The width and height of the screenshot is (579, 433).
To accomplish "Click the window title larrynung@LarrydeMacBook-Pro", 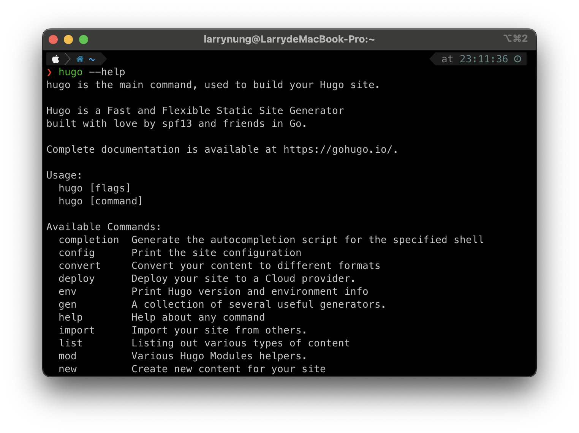I will (x=289, y=39).
